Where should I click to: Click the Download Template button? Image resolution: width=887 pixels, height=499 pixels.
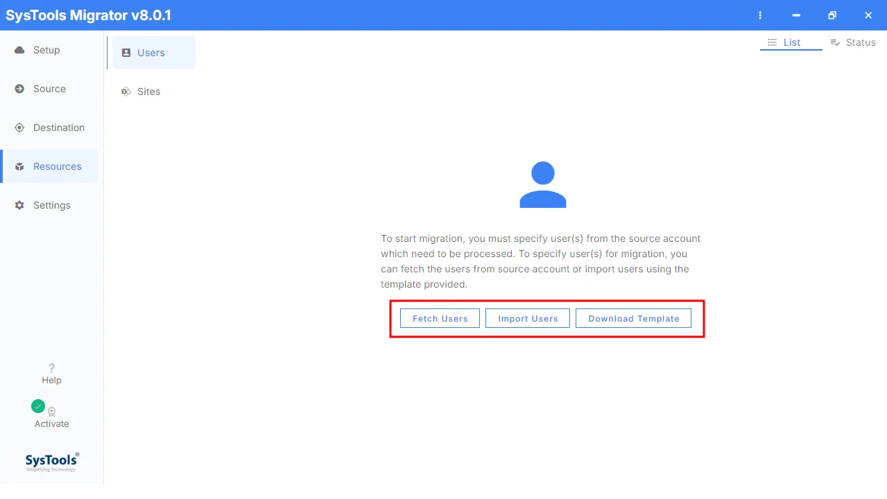coord(633,318)
